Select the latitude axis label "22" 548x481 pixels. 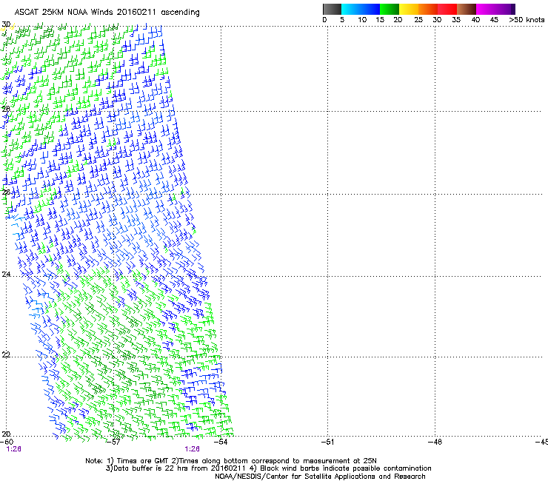pos(6,354)
